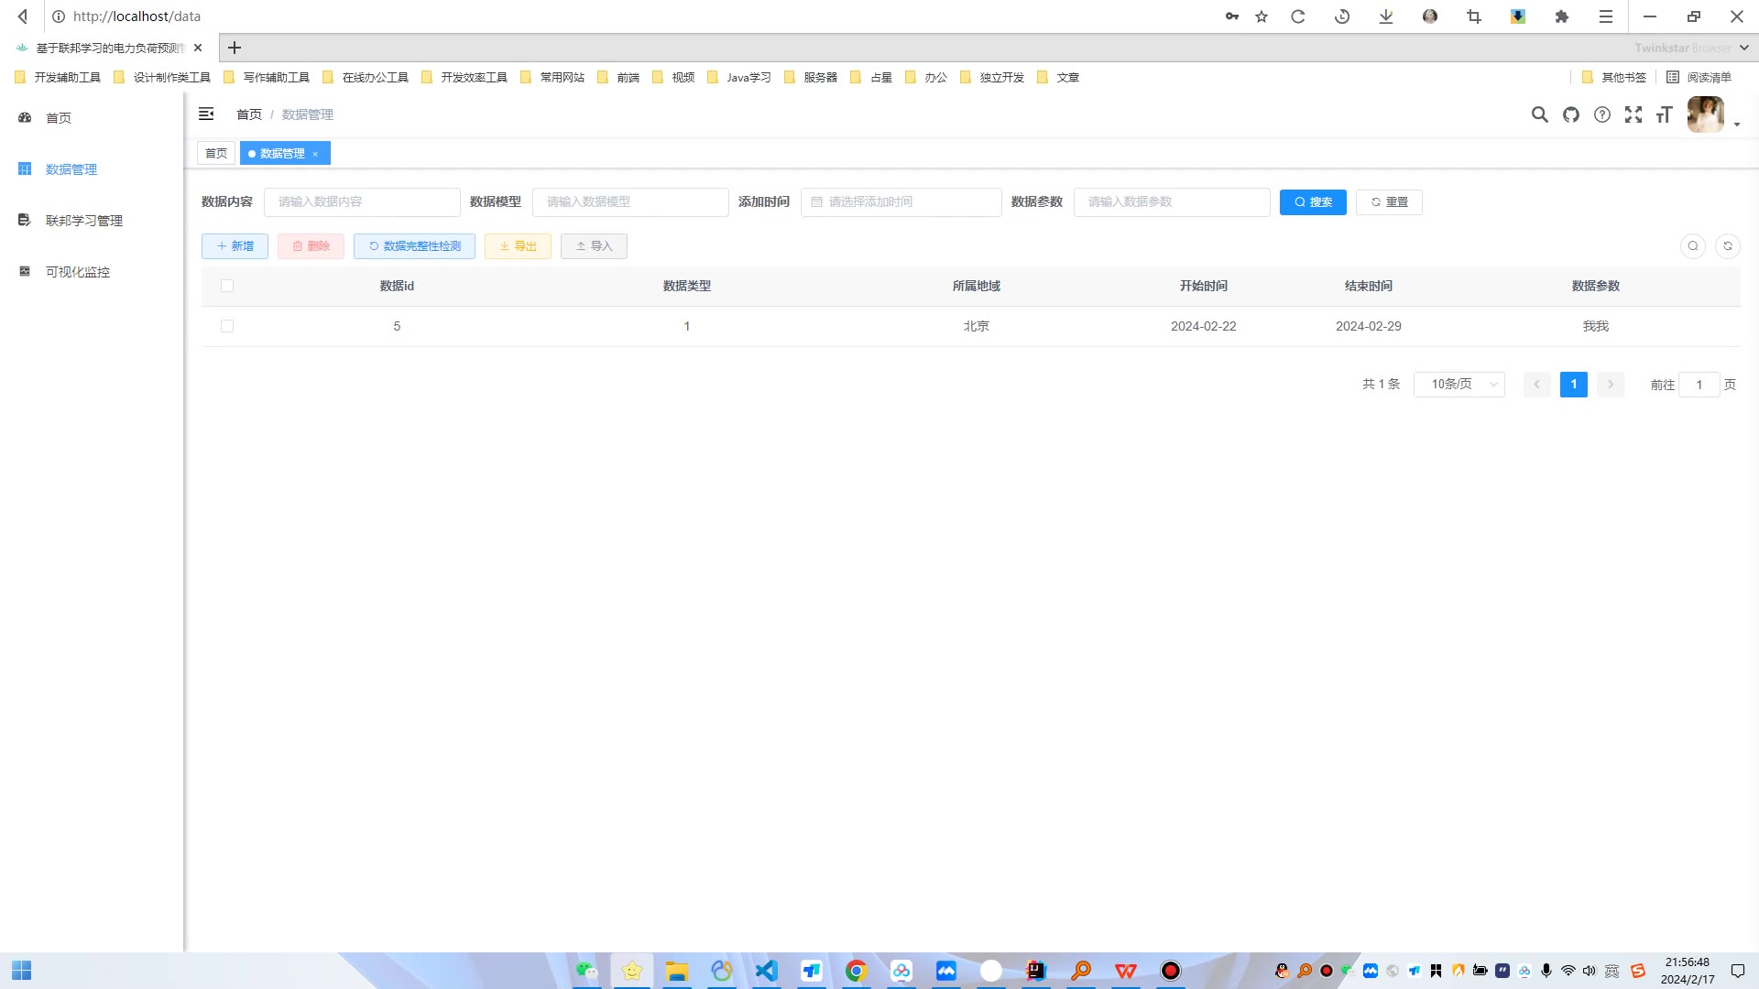
Task: Switch to the 首页 tab
Action: pyautogui.click(x=216, y=153)
